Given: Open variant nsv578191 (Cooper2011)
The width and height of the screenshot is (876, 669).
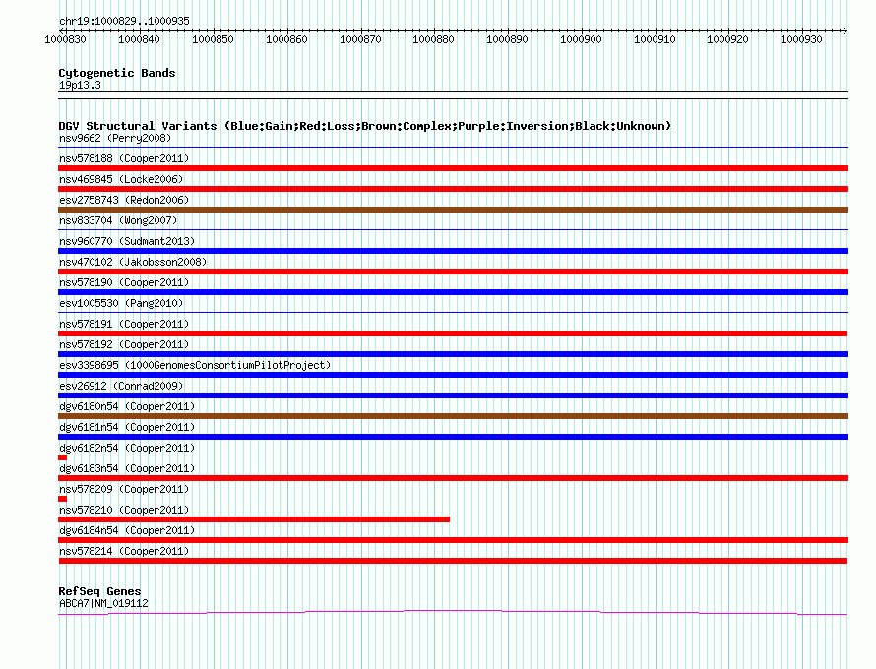Looking at the screenshot, I should 124,324.
